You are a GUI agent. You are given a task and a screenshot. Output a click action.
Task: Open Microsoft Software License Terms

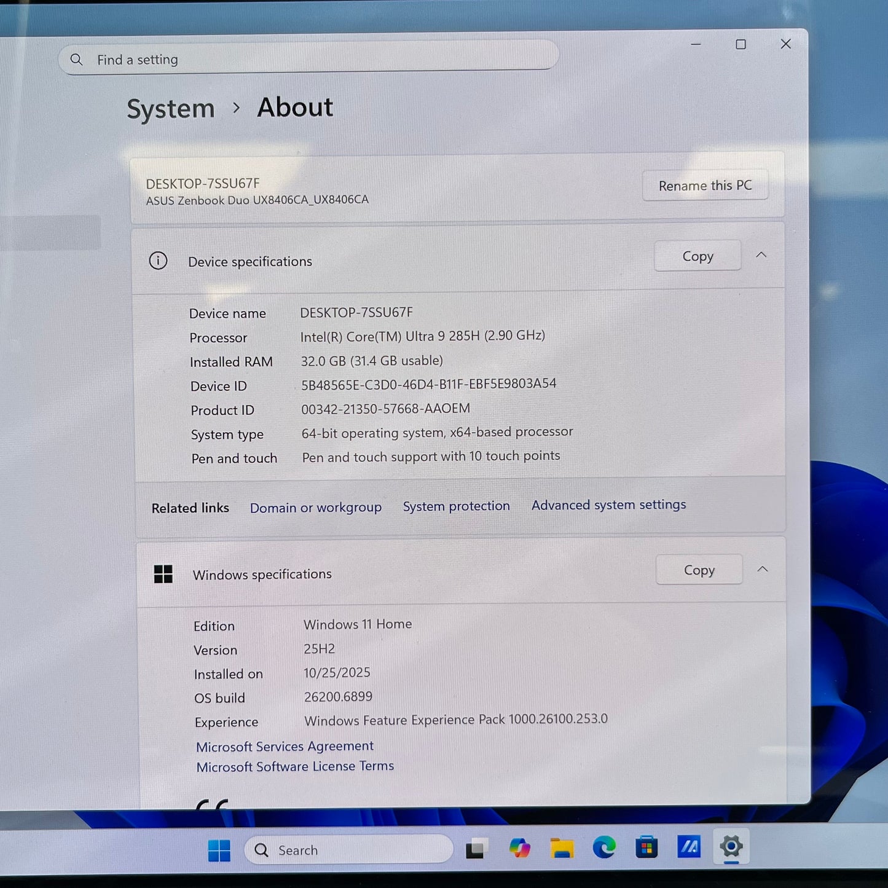pyautogui.click(x=295, y=766)
